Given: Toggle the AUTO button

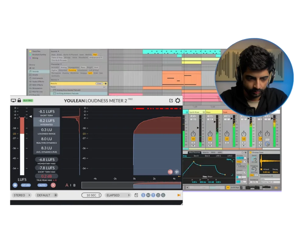Looking at the screenshot, I should (42, 185).
